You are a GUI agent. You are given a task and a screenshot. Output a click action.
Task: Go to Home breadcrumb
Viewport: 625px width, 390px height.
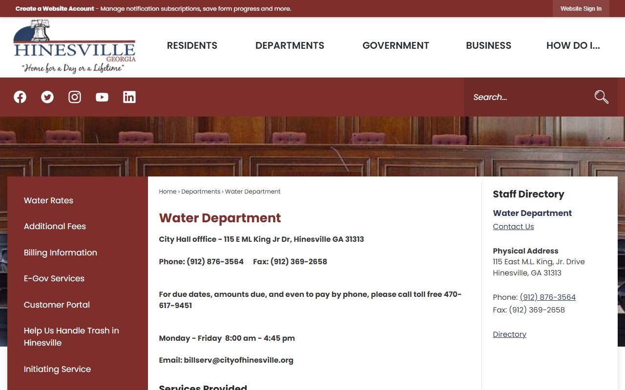tap(167, 192)
